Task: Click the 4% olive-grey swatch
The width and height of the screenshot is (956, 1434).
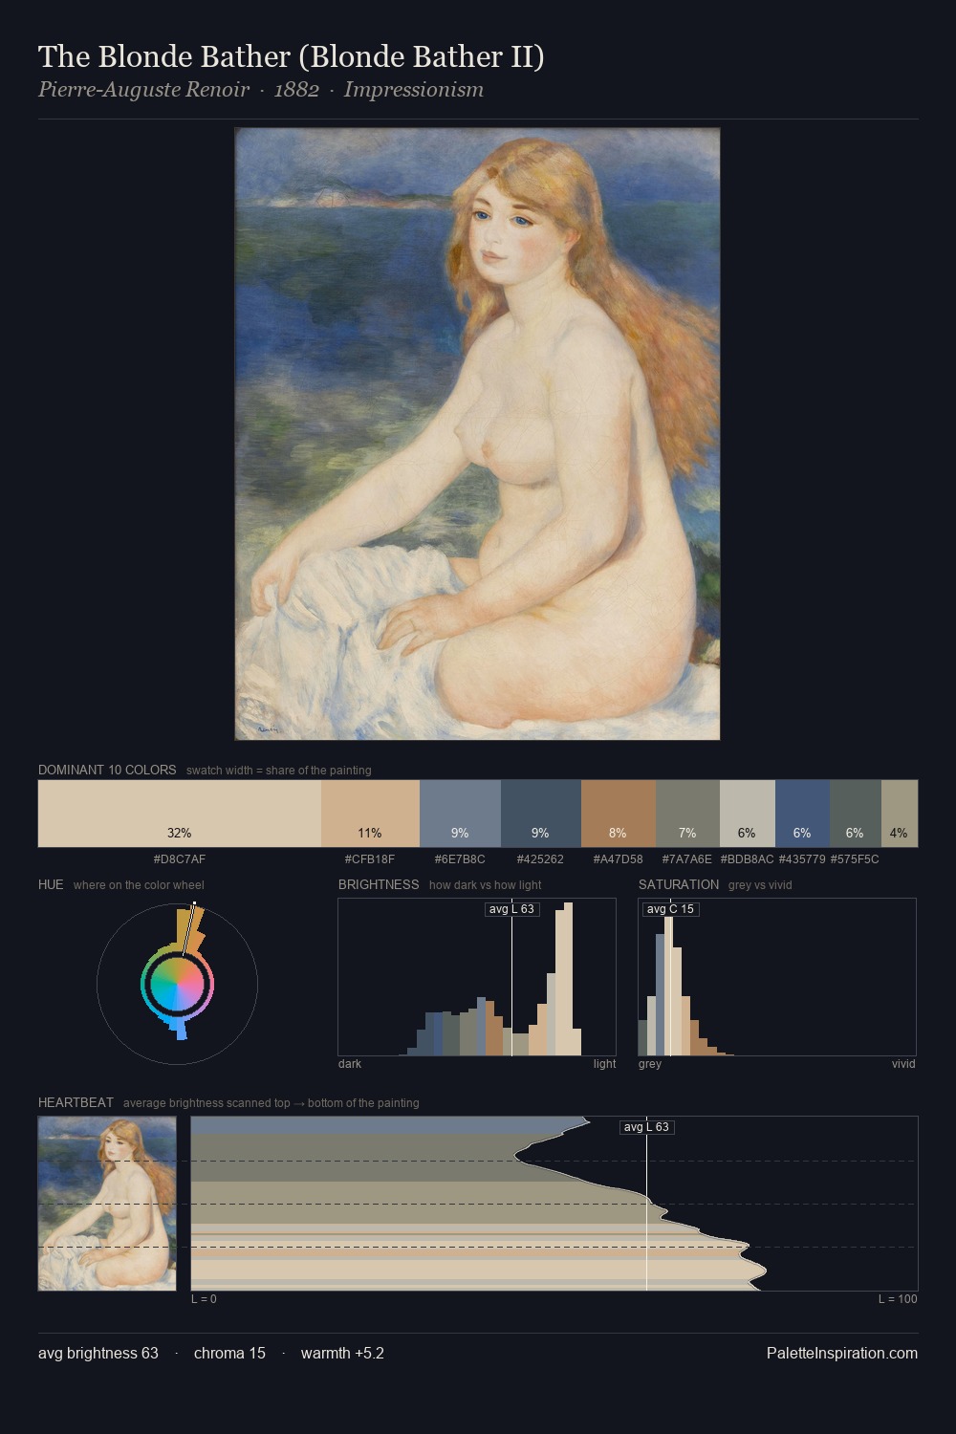Action: 899,814
